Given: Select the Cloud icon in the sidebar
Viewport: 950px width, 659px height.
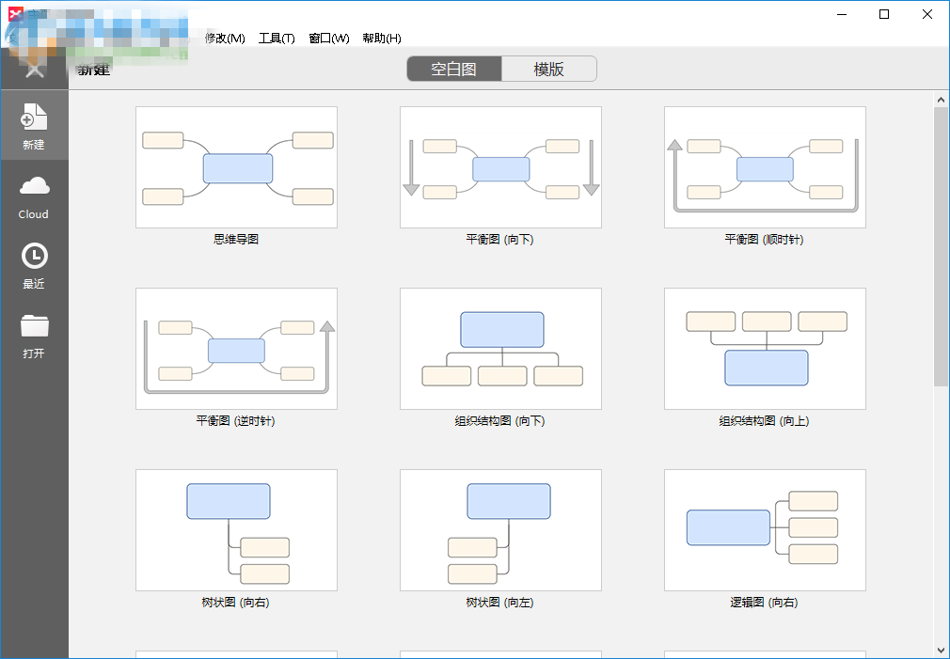Looking at the screenshot, I should pyautogui.click(x=34, y=195).
